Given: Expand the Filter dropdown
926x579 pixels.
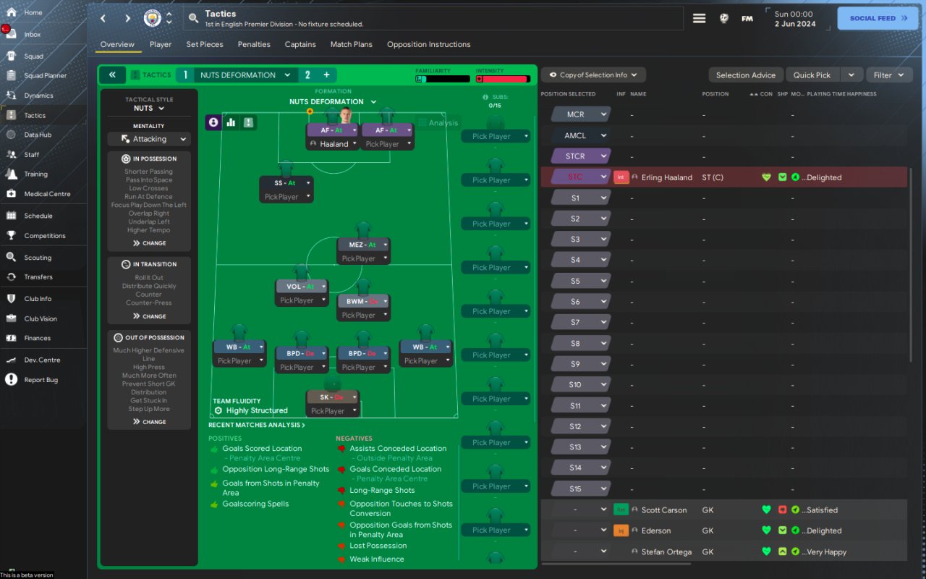Looking at the screenshot, I should [888, 75].
